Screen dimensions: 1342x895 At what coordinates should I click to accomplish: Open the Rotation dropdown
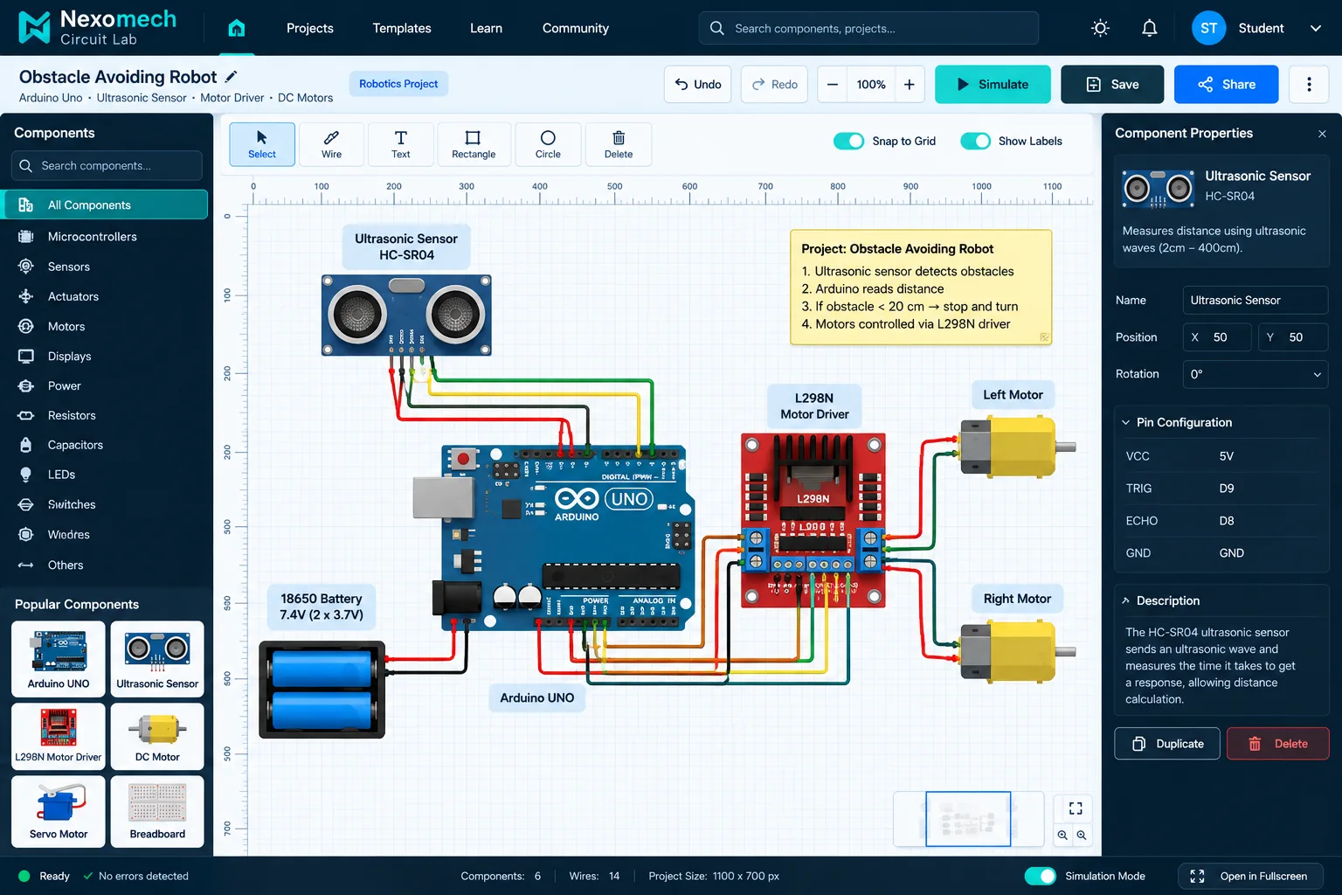[1255, 374]
